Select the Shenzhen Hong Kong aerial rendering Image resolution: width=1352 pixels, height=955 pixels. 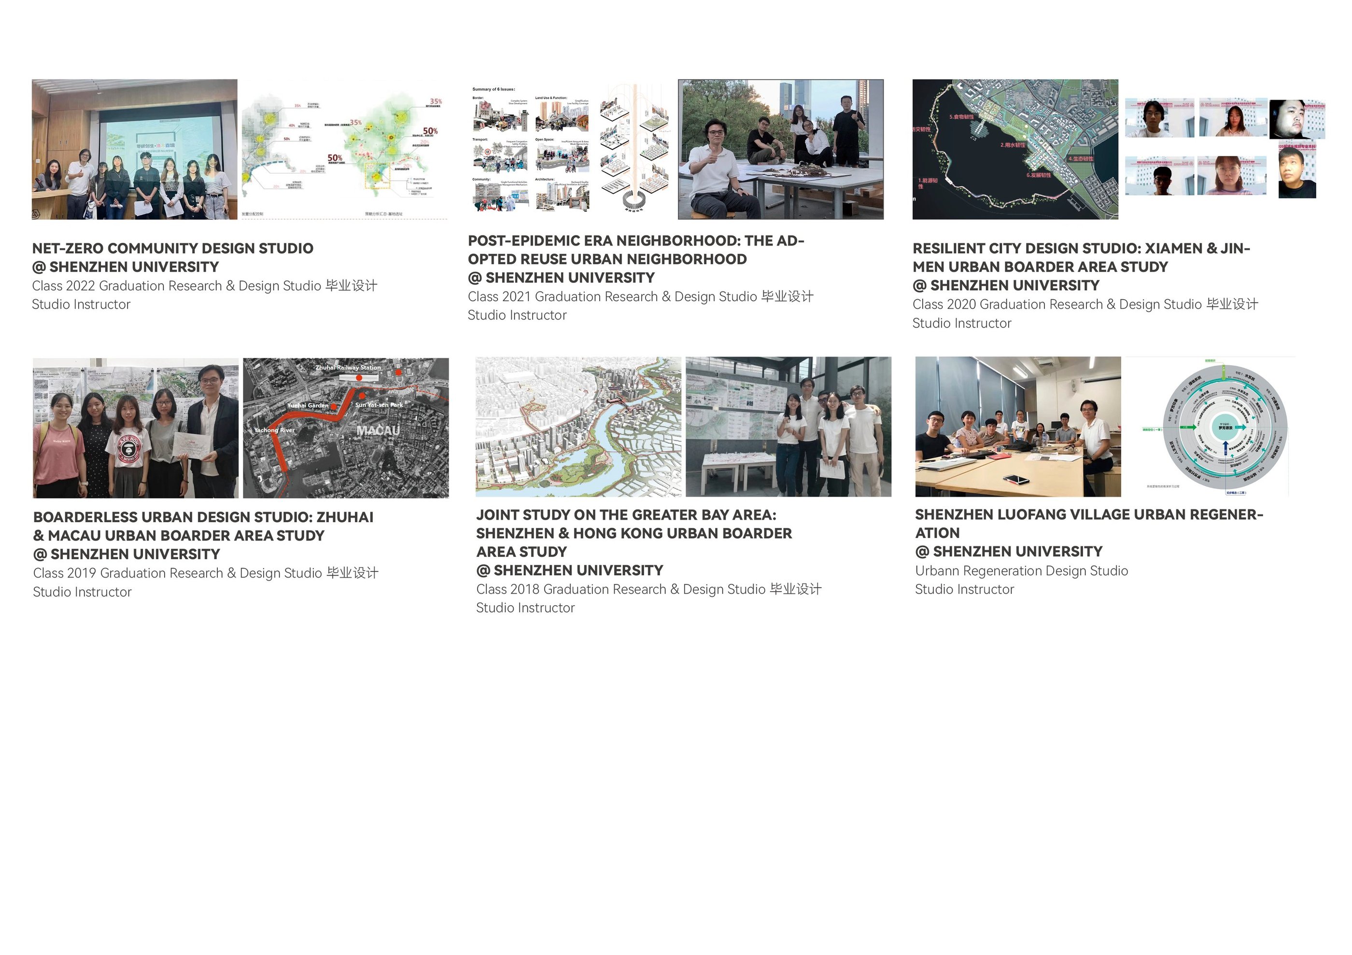pyautogui.click(x=577, y=427)
